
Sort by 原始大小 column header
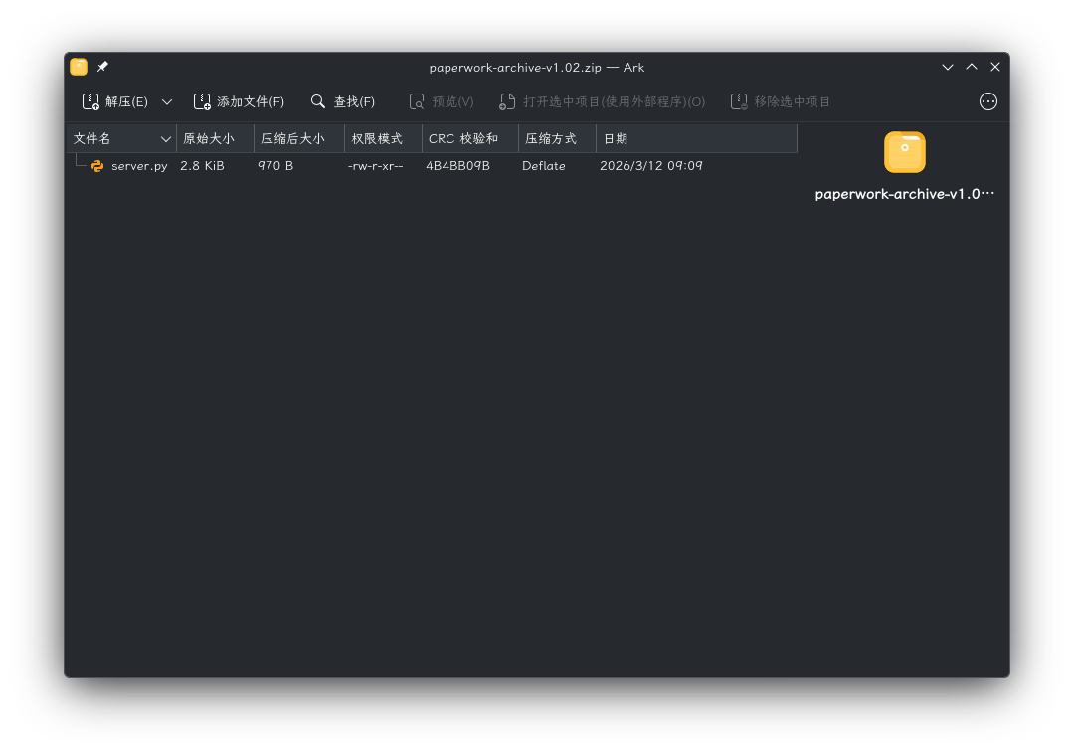215,139
